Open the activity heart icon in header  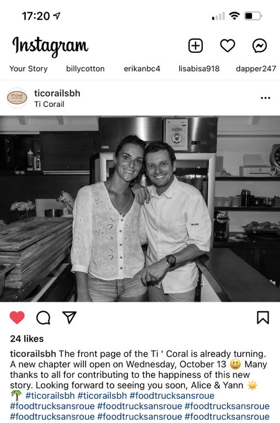pos(228,45)
